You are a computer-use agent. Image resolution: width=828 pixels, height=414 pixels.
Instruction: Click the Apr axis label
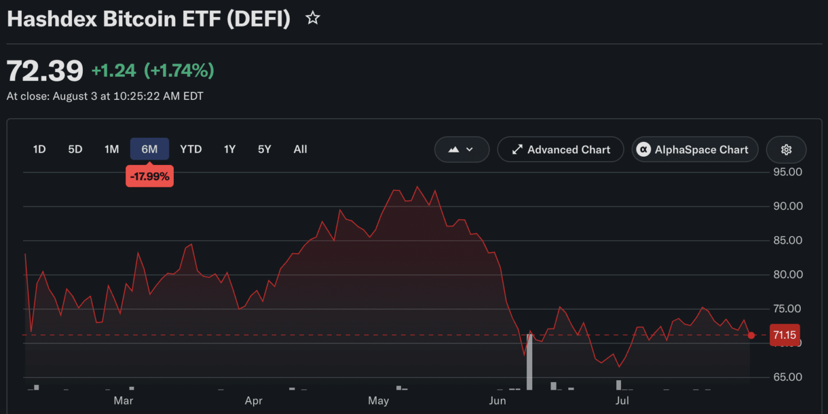[x=253, y=401]
